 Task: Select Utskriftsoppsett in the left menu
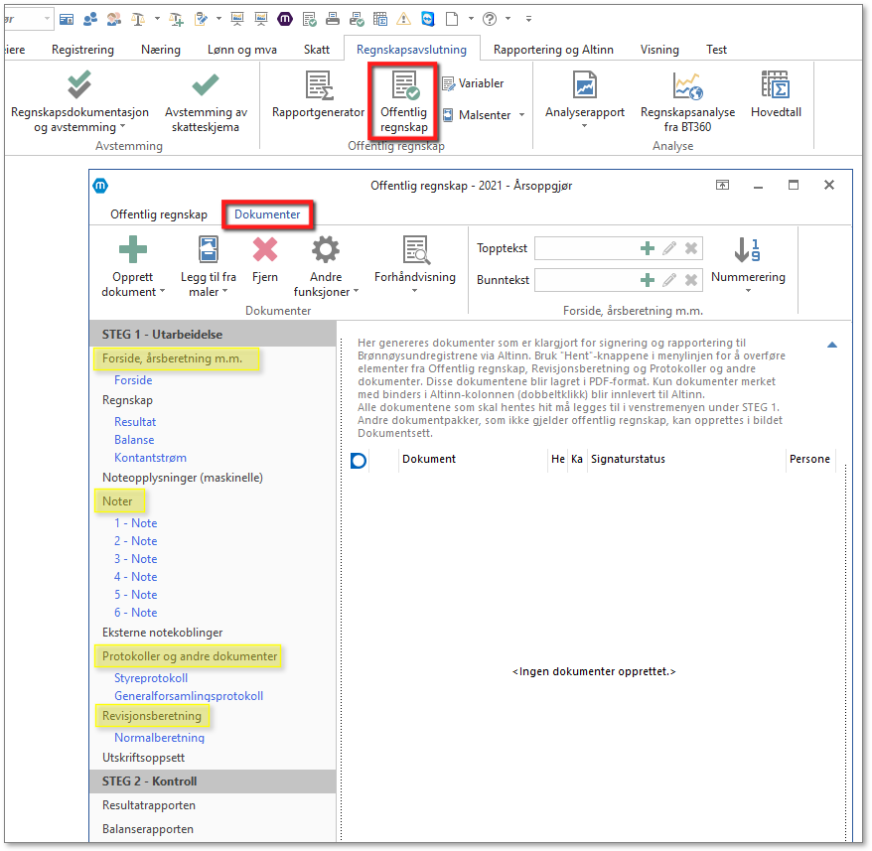click(143, 758)
